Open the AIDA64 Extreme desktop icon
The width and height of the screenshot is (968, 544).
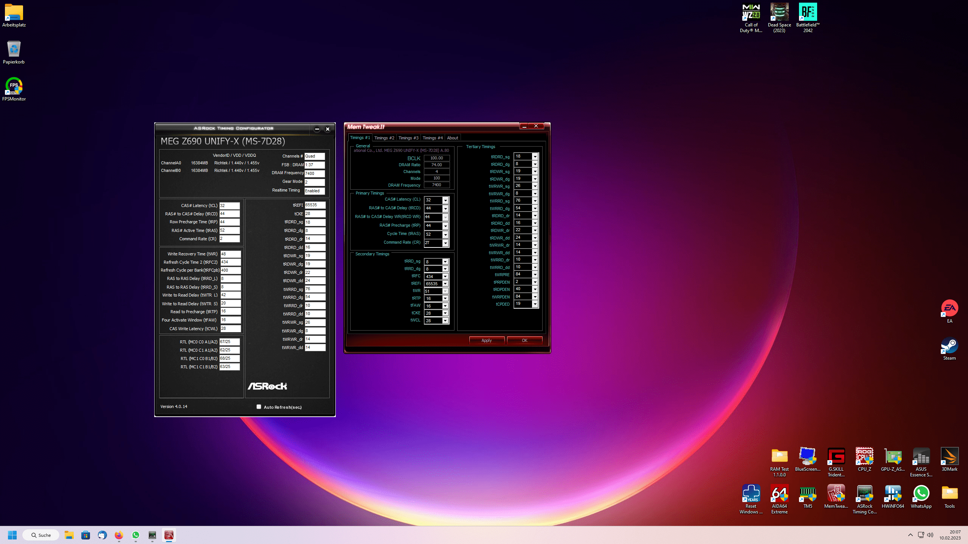pos(779,494)
